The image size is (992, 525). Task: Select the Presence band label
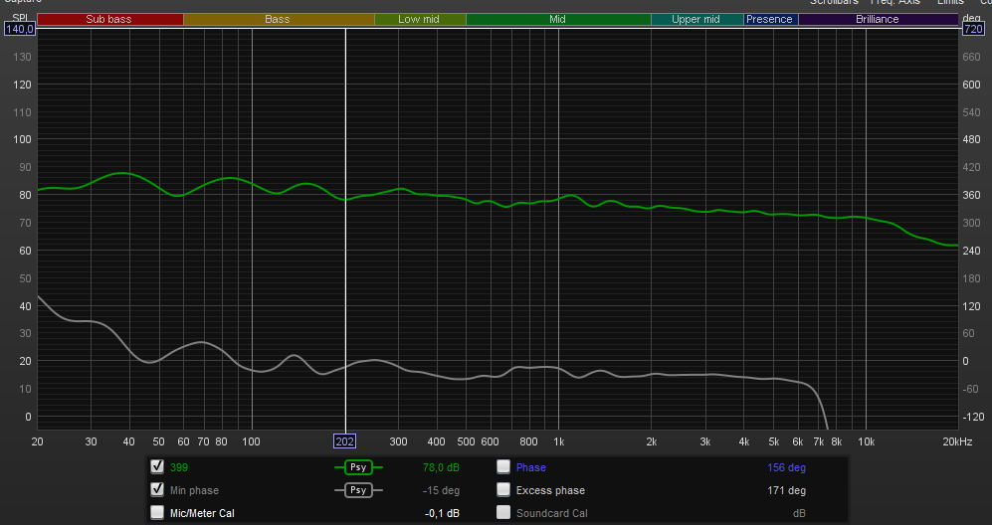tap(770, 19)
